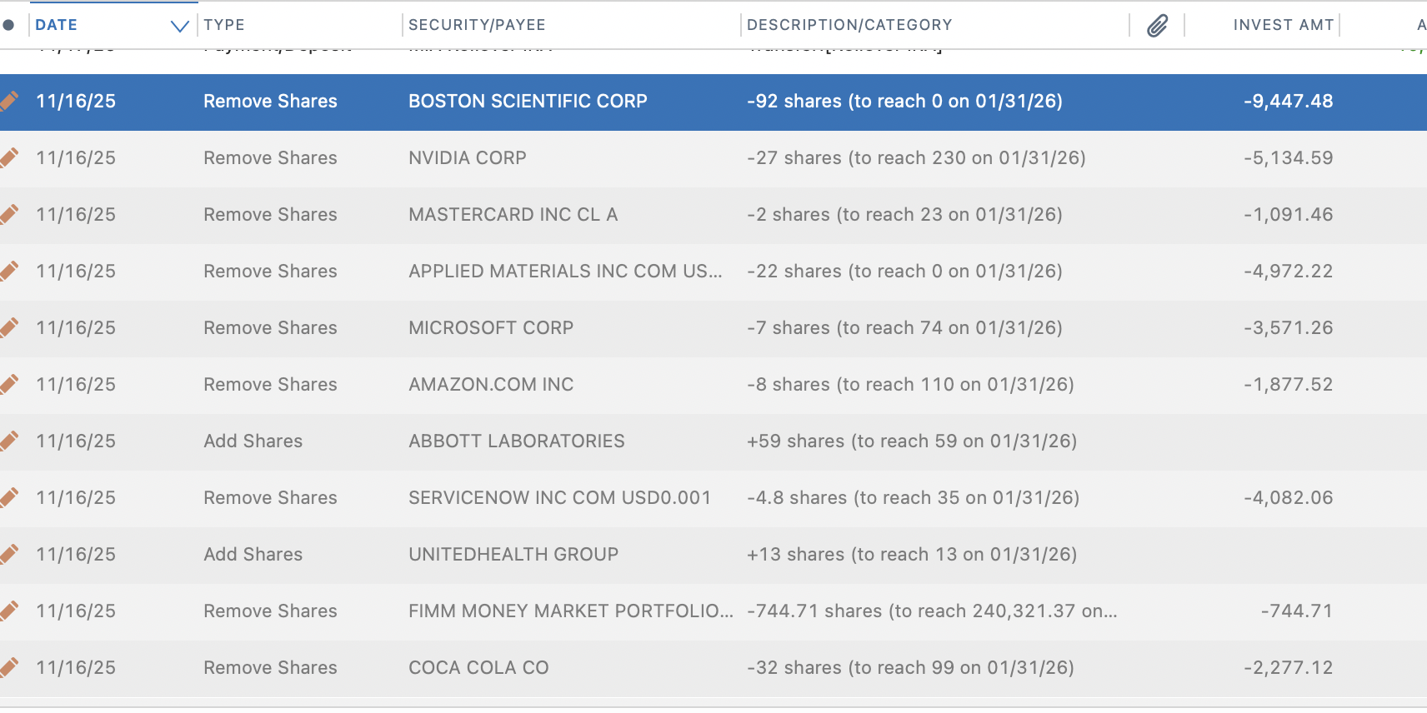Click the -744.71 invest amount
The height and width of the screenshot is (713, 1427).
(x=1297, y=611)
